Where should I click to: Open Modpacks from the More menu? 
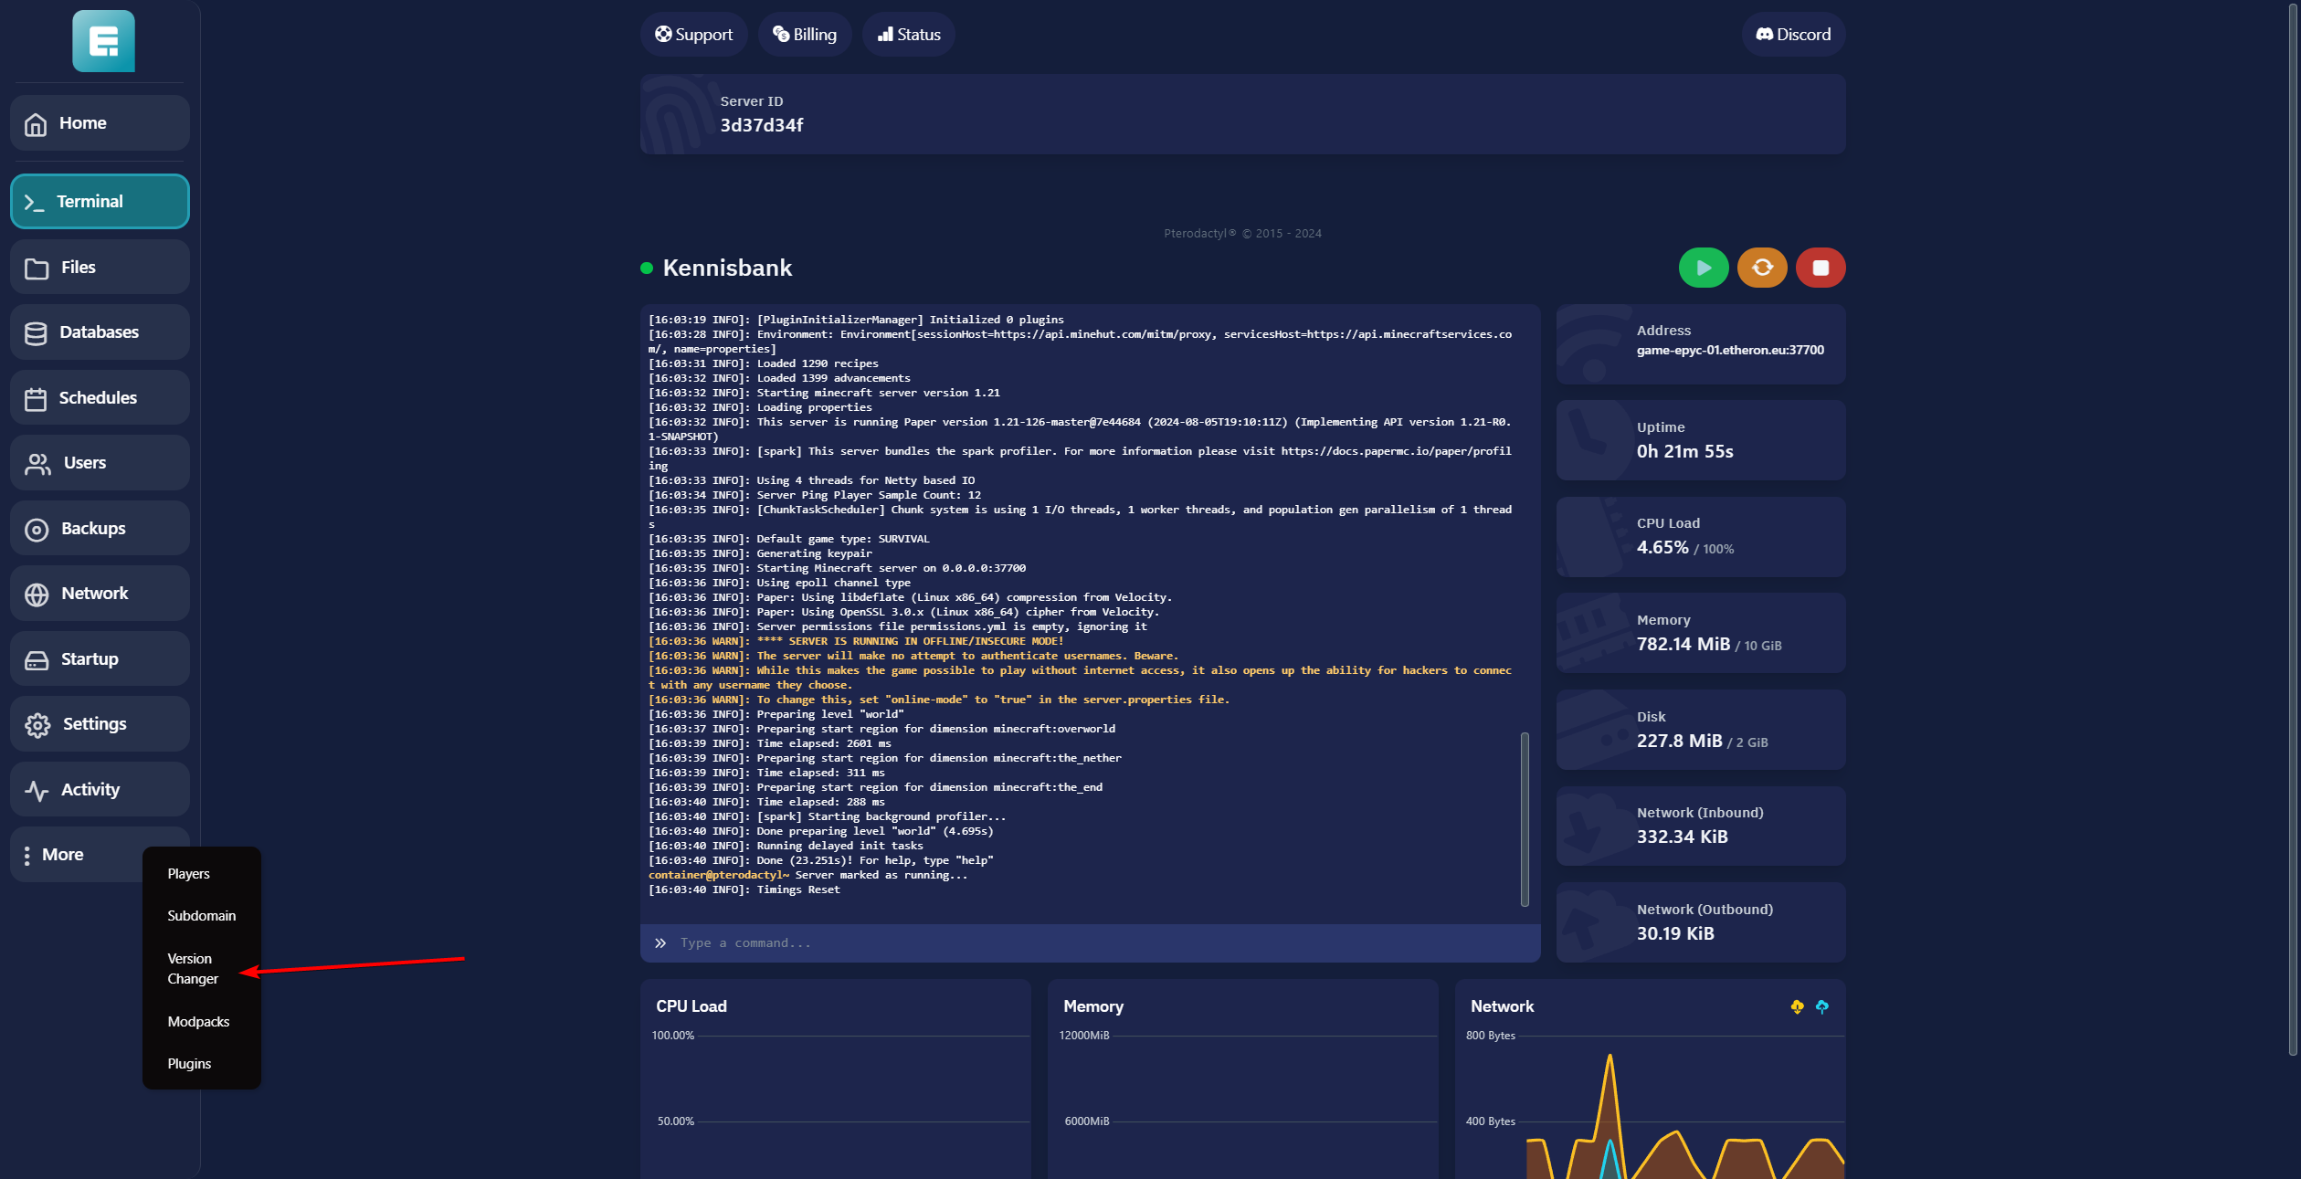click(x=198, y=1021)
